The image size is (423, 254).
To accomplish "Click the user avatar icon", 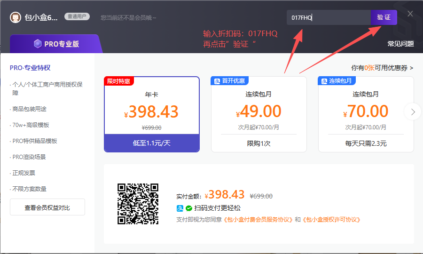I will pos(16,17).
